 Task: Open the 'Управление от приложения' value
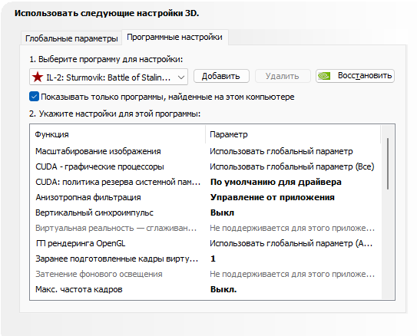click(x=273, y=198)
